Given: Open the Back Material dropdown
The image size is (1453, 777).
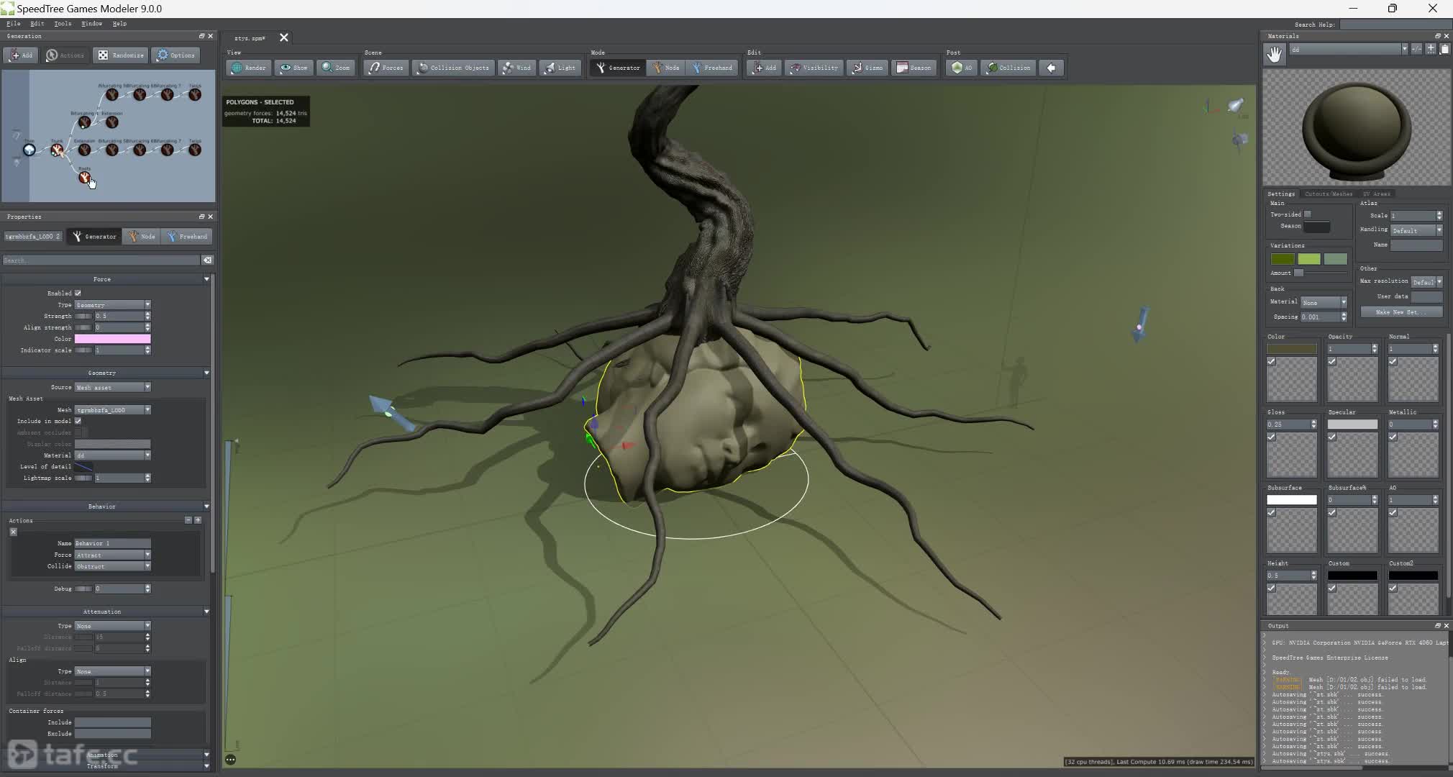Looking at the screenshot, I should (x=1324, y=302).
